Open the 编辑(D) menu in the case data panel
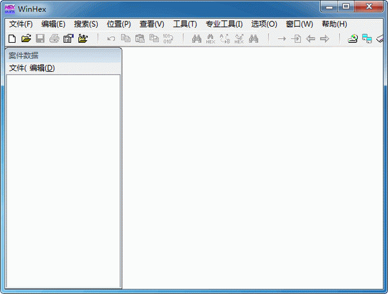Image resolution: width=388 pixels, height=294 pixels. (x=42, y=68)
